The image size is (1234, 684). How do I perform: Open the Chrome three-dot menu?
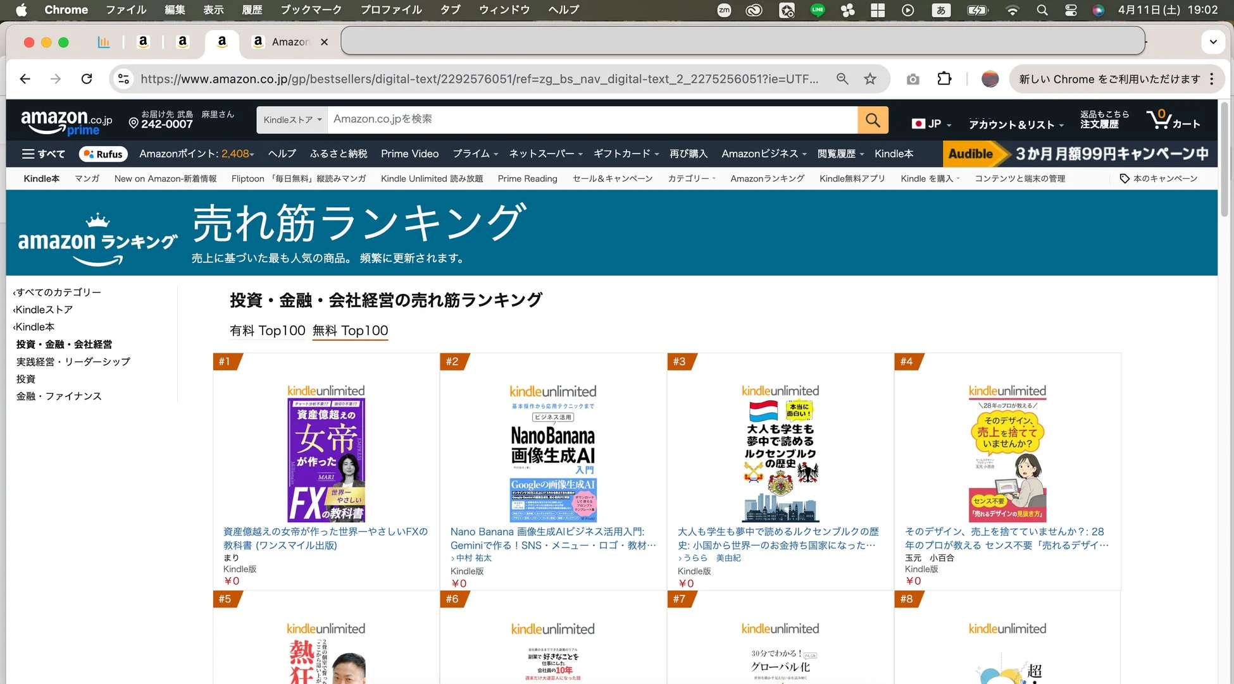tap(1211, 78)
